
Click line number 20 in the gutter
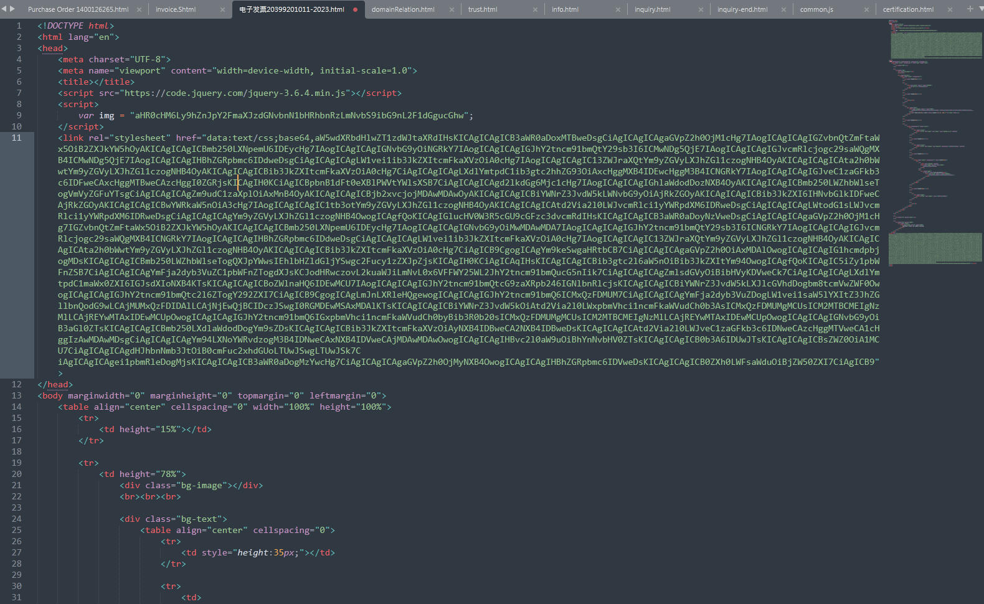(x=16, y=474)
